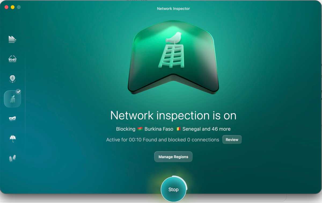Open the sailboat icon in sidebar
Viewport: 322px width, 203px height.
(x=12, y=39)
